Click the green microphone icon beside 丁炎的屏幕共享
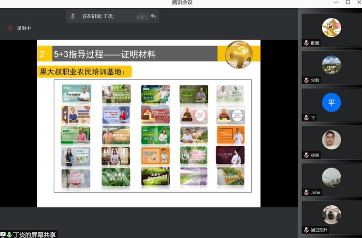This screenshot has height=238, width=362. [x=9, y=235]
